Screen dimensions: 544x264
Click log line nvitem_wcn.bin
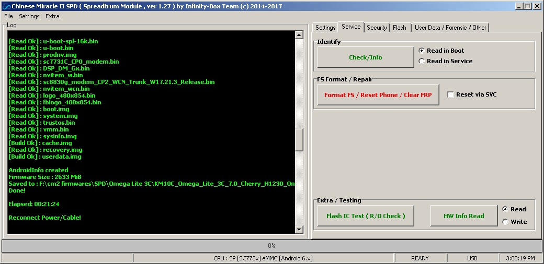point(49,89)
